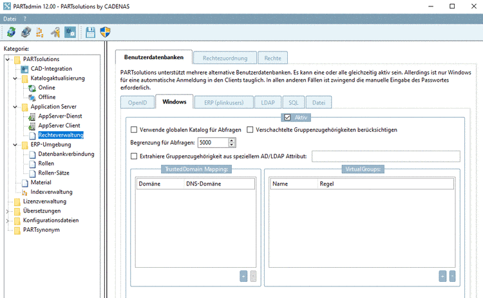Screen dimensions: 483x298
Task: Click the save floppy disk icon
Action: (x=90, y=32)
